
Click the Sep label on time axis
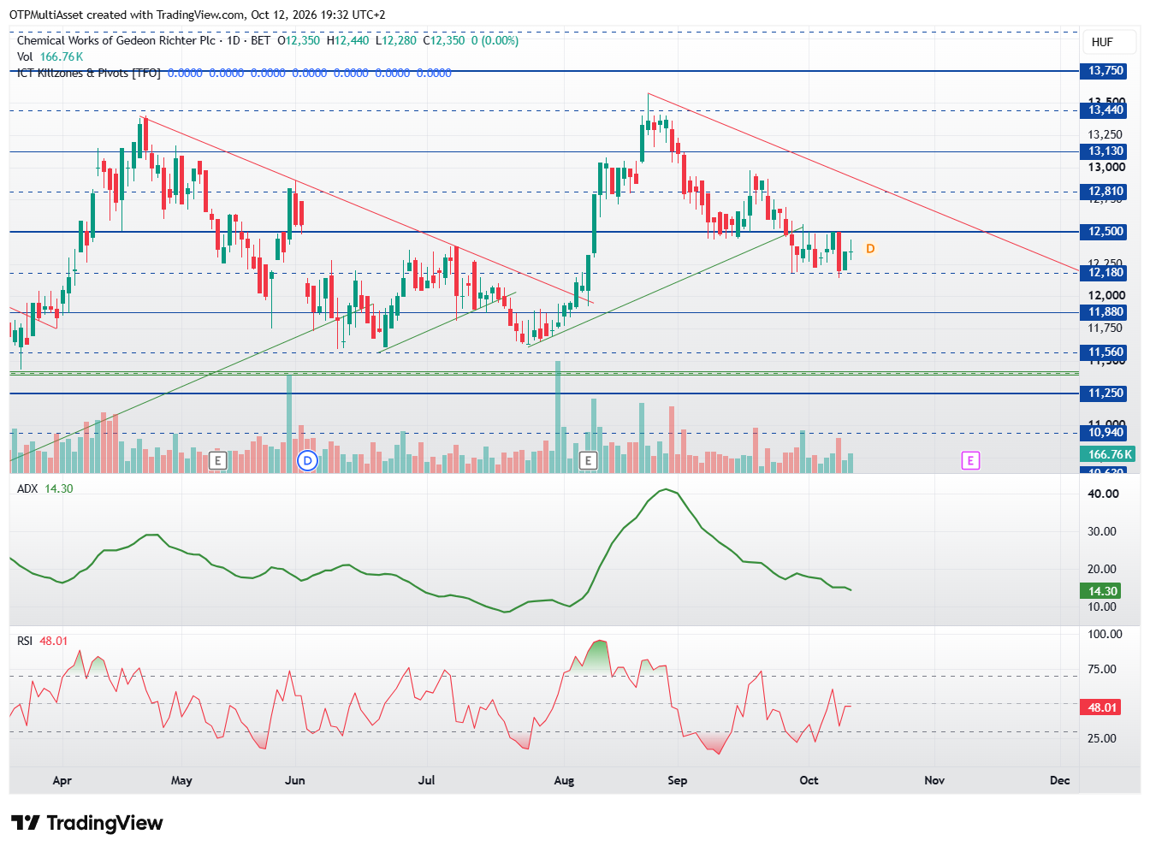pos(678,780)
